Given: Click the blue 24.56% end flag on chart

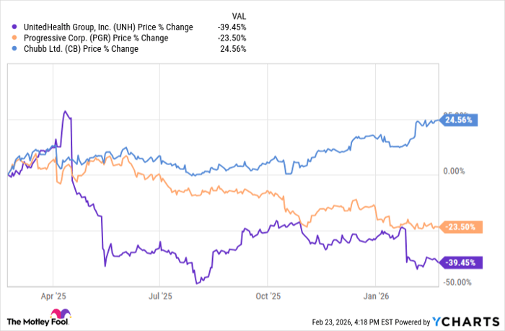Looking at the screenshot, I should [458, 120].
